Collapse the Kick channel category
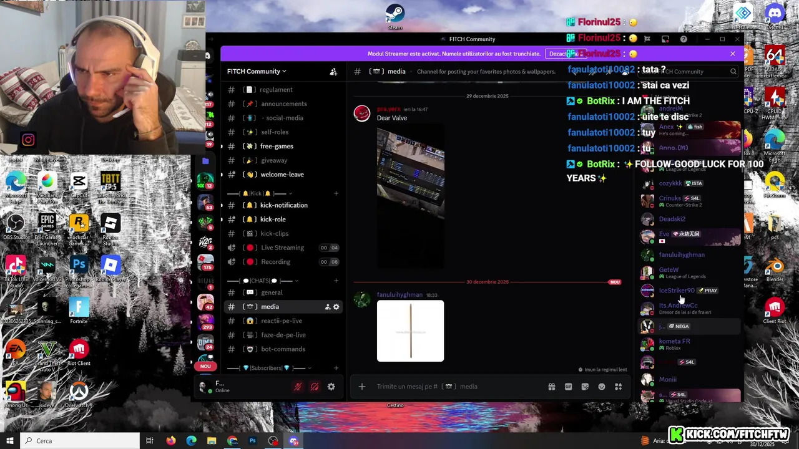Image resolution: width=799 pixels, height=449 pixels. 260,193
